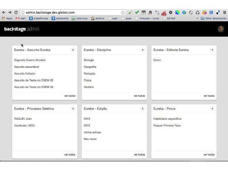Image resolution: width=228 pixels, height=171 pixels.
Task: Open the pypi bookmark
Action: pyautogui.click(x=113, y=19)
